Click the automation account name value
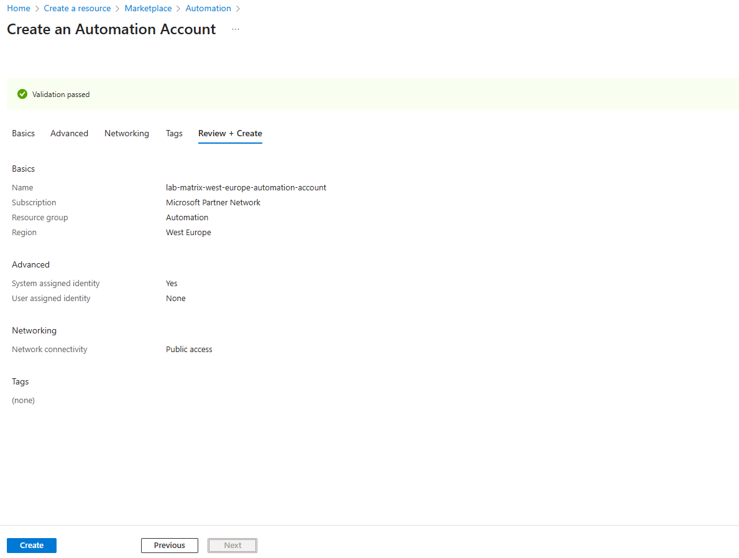Image resolution: width=739 pixels, height=558 pixels. click(246, 188)
